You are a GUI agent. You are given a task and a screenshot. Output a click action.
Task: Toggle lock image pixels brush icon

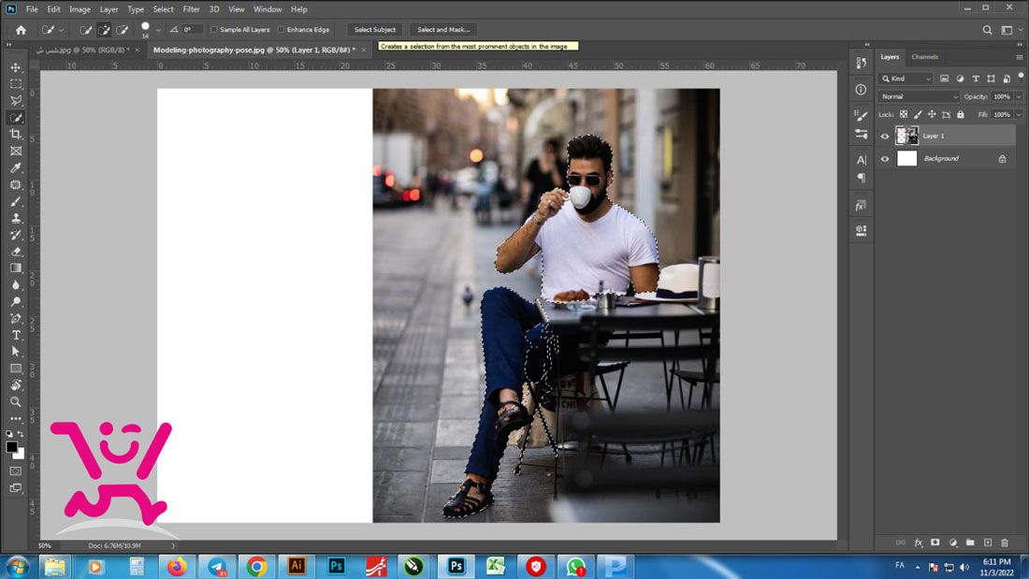tap(918, 114)
